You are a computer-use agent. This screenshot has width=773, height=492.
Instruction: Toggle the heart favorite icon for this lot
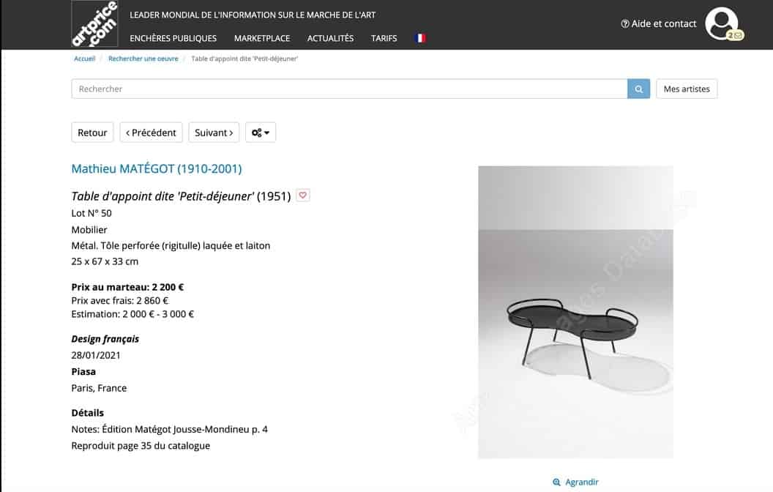[303, 195]
